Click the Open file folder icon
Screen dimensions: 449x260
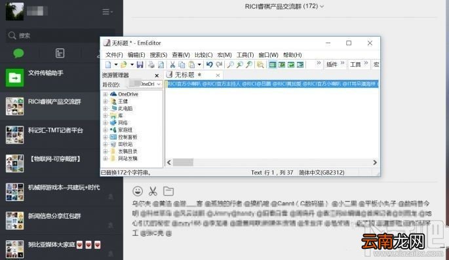pyautogui.click(x=124, y=65)
